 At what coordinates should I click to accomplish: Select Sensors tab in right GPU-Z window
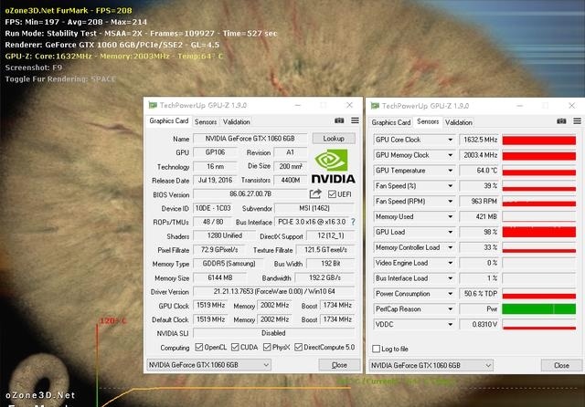coord(428,121)
